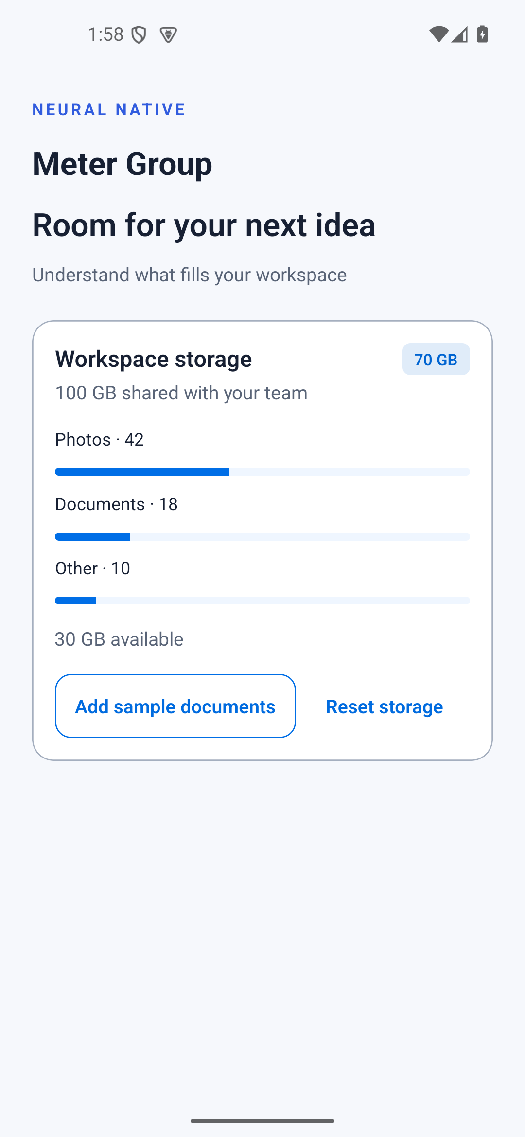Select the Documents storage progress bar
Image resolution: width=525 pixels, height=1137 pixels.
click(x=262, y=536)
